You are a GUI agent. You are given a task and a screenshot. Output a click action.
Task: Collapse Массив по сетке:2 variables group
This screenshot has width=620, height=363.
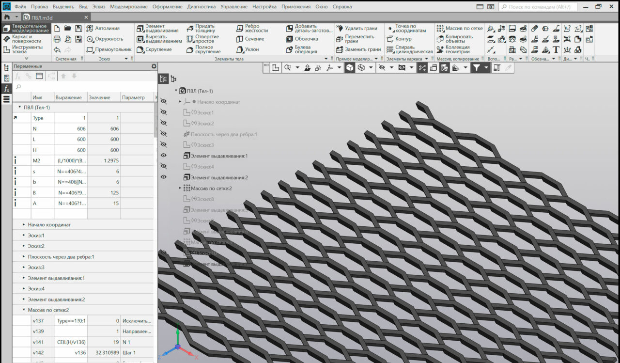click(24, 310)
